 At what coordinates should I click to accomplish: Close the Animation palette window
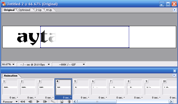pyautogui.click(x=175, y=71)
